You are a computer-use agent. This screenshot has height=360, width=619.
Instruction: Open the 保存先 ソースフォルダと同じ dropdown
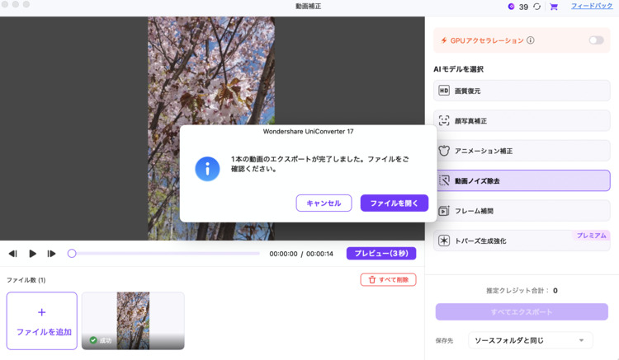(530, 340)
